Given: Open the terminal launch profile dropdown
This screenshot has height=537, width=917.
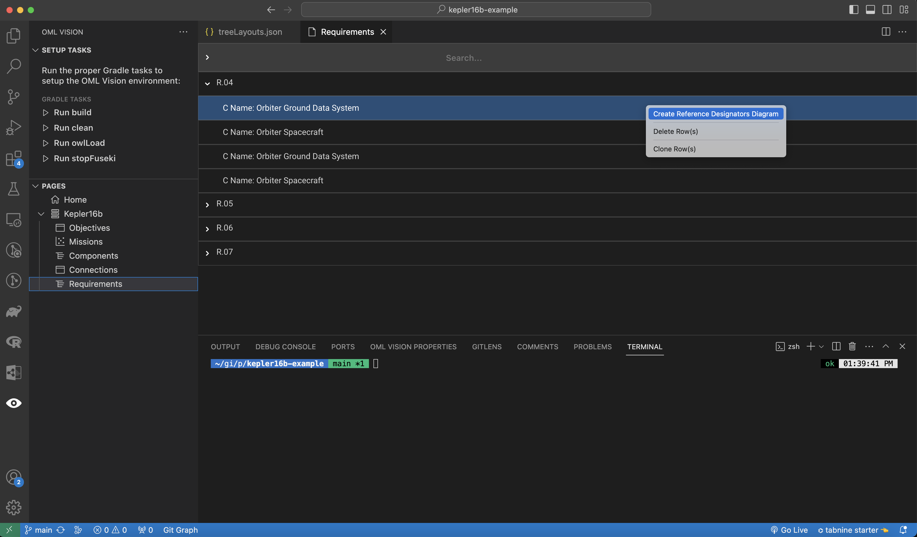Looking at the screenshot, I should [821, 347].
